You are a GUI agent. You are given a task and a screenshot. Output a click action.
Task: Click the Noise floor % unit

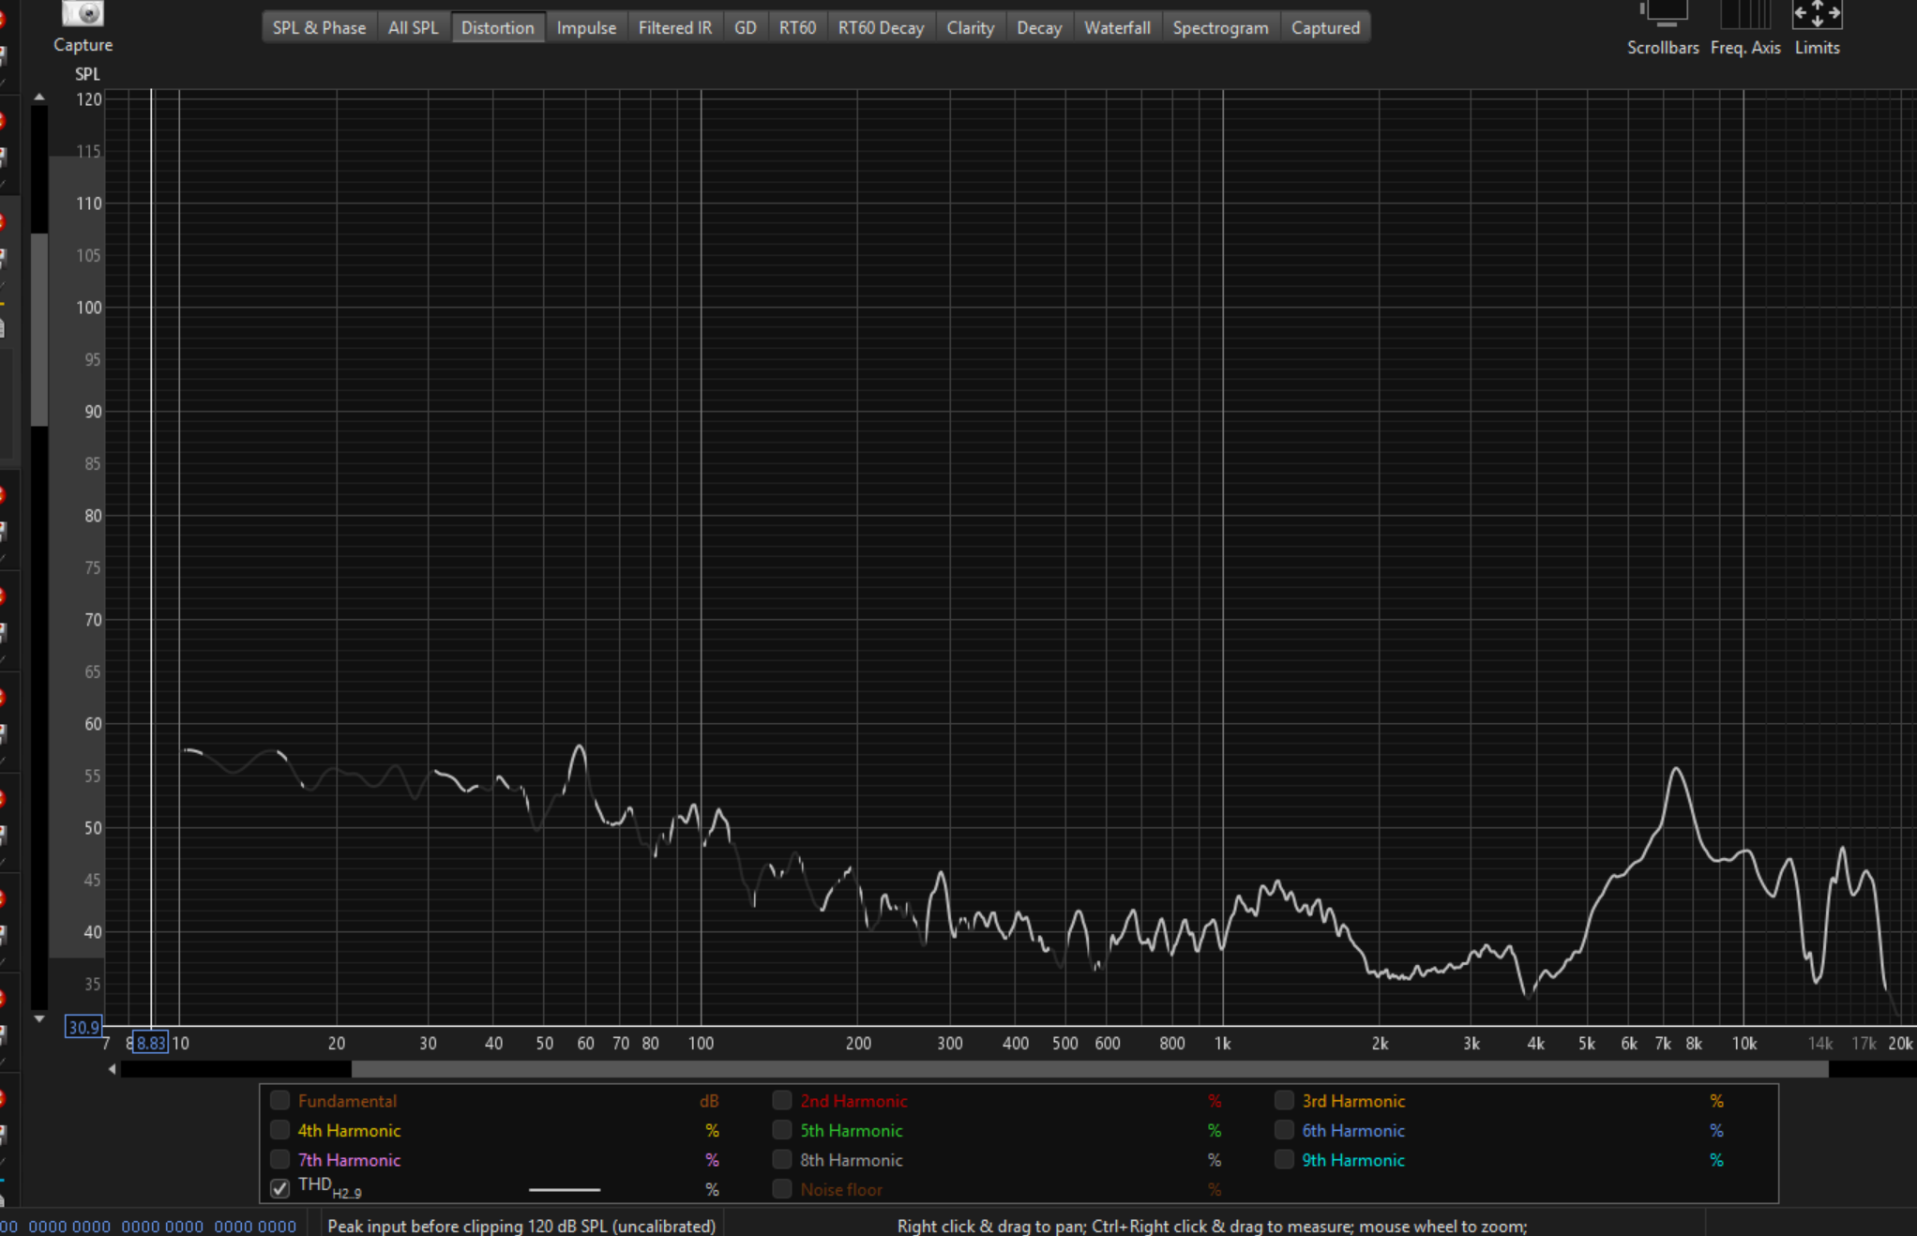(x=1215, y=1189)
